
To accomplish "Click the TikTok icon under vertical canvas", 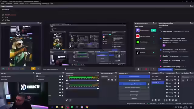I will pos(138,52).
